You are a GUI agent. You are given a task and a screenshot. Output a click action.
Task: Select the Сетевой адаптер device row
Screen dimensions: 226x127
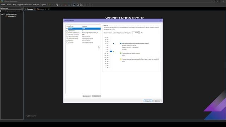pos(83,35)
